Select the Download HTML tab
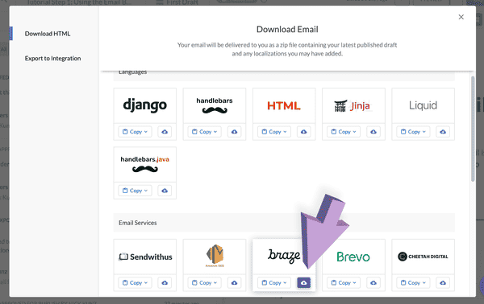The height and width of the screenshot is (304, 484). tap(48, 34)
